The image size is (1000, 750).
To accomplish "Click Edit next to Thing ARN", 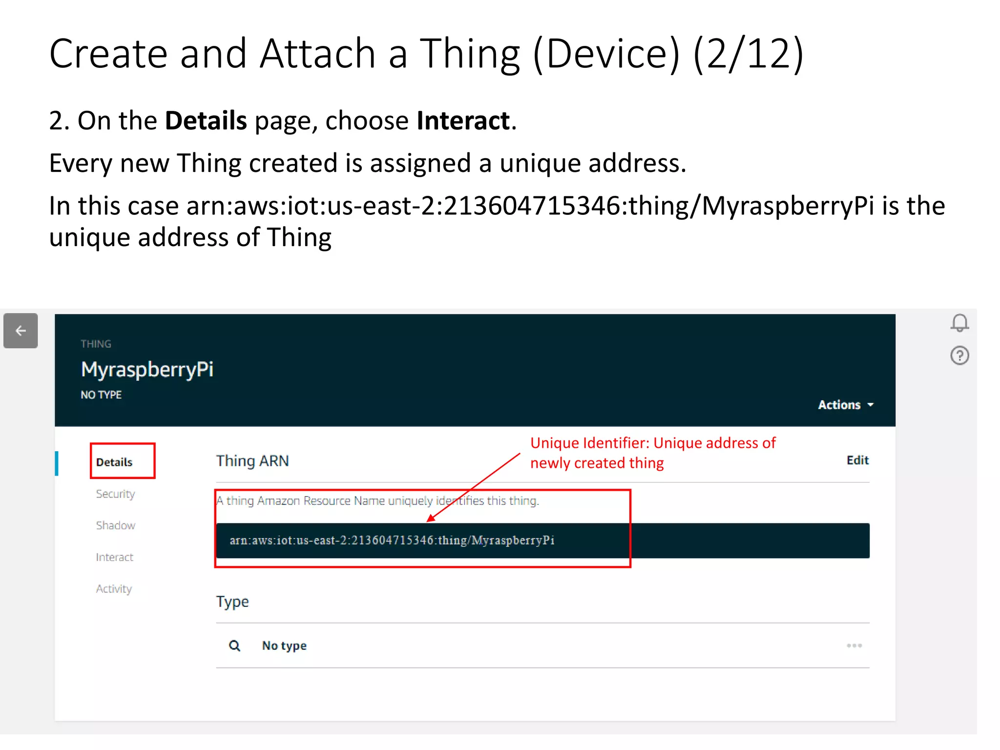I will 857,460.
